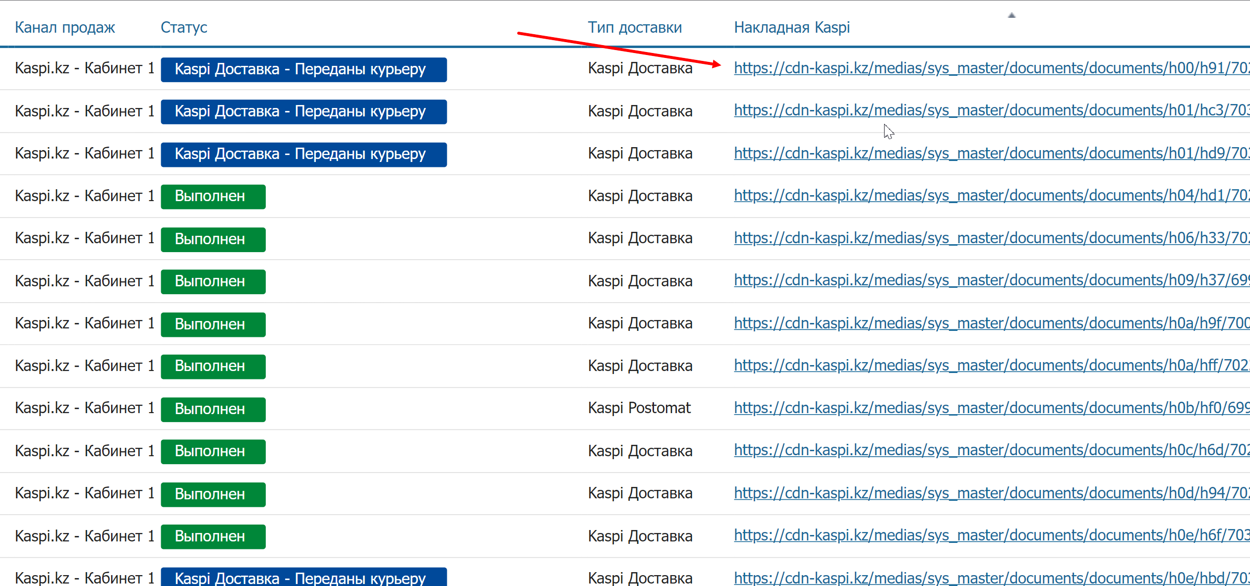Open the h0c/h6d waybill link

(x=991, y=450)
